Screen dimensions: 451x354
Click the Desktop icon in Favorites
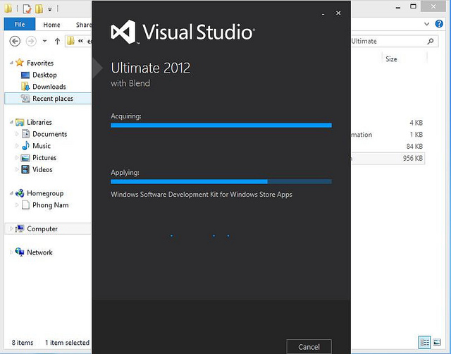click(25, 75)
